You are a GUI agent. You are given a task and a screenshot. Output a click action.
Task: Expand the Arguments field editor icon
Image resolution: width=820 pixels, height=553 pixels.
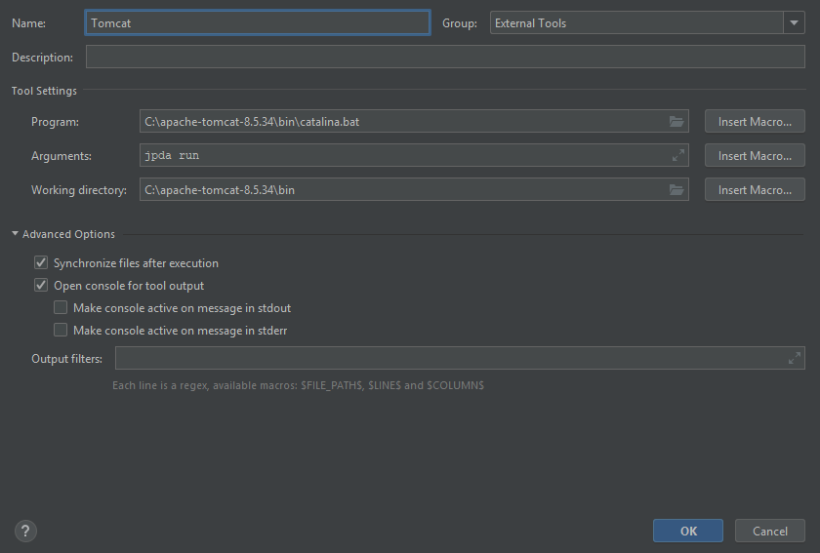coord(677,155)
